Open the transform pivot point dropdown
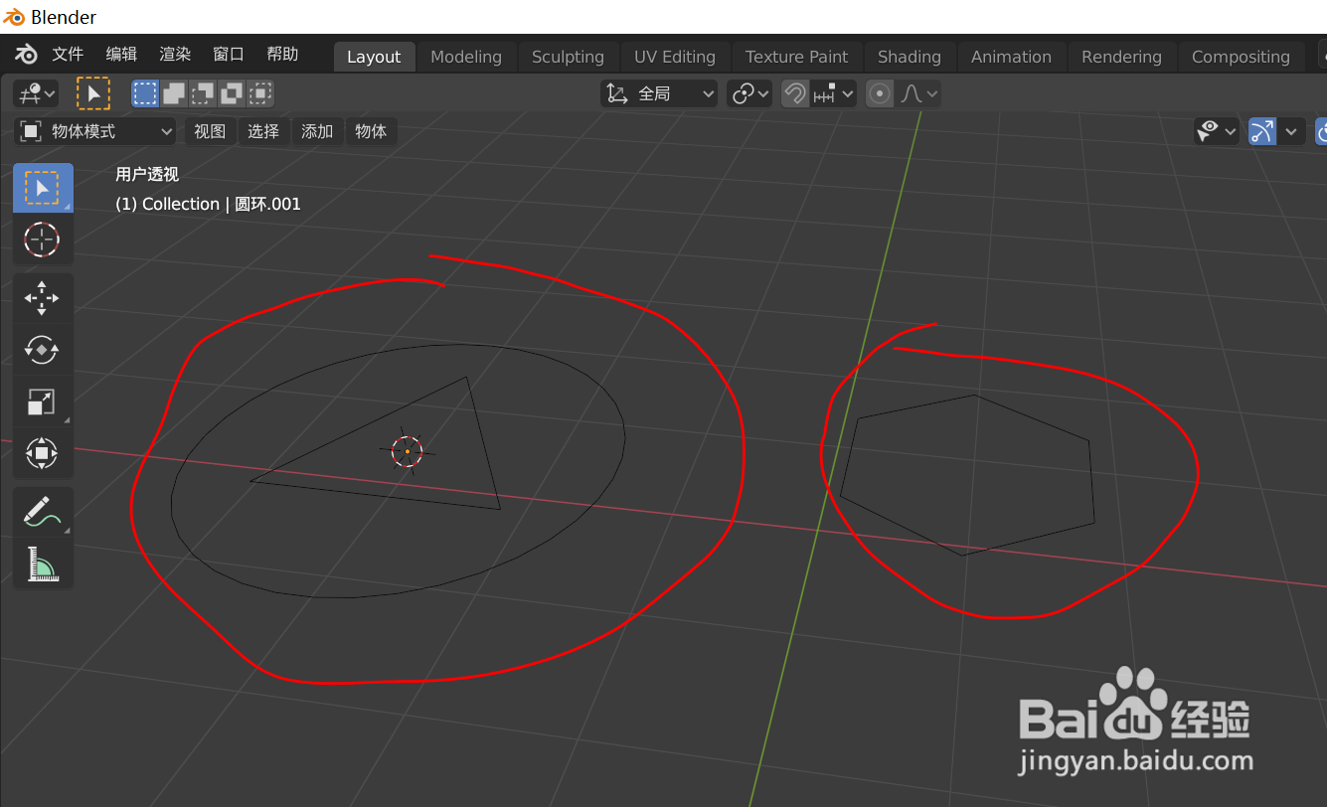 point(749,92)
